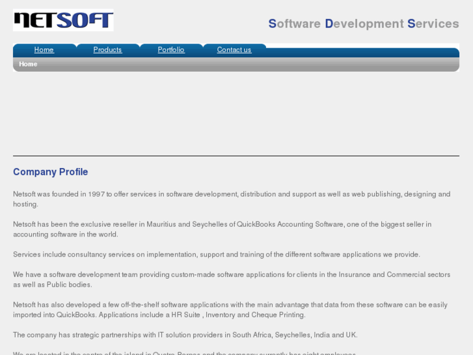Click the Software Development Services tagline
Viewport: 473px width, 355px height.
364,23
